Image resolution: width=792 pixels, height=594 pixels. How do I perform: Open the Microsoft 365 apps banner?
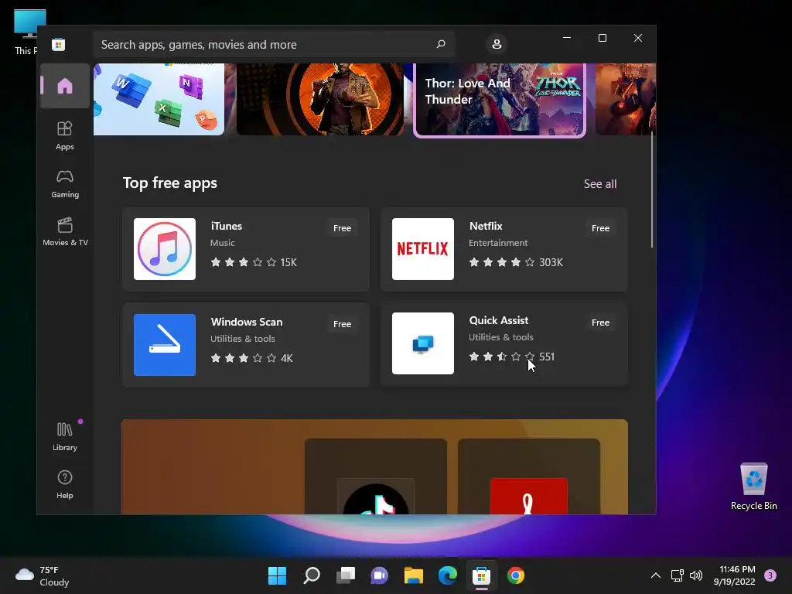[x=159, y=100]
